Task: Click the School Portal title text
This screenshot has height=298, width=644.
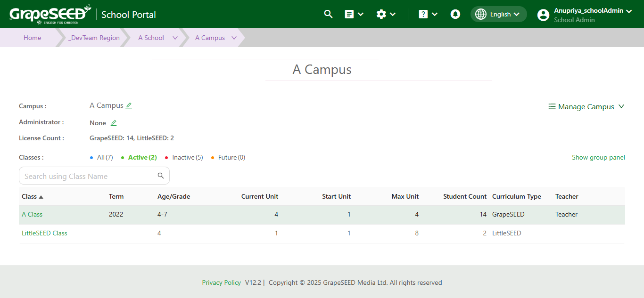Action: pos(129,15)
